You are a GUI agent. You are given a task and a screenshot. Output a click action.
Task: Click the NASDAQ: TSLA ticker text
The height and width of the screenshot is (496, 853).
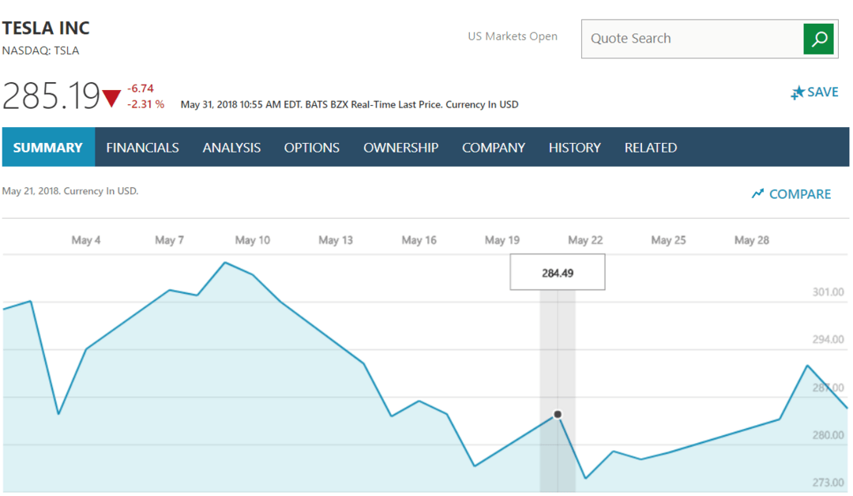point(41,51)
